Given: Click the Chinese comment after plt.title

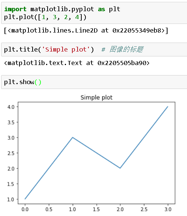Looking at the screenshot, I should pyautogui.click(x=123, y=49).
